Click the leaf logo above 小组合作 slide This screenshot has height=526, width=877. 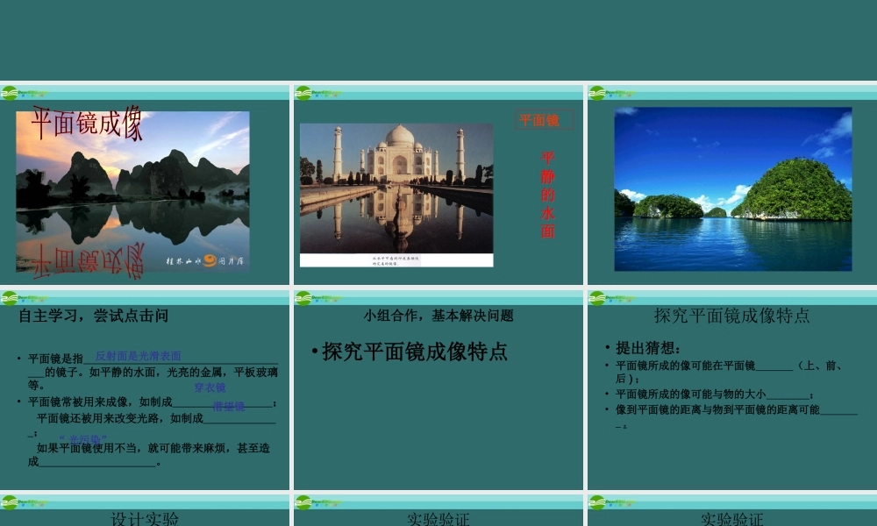click(303, 298)
